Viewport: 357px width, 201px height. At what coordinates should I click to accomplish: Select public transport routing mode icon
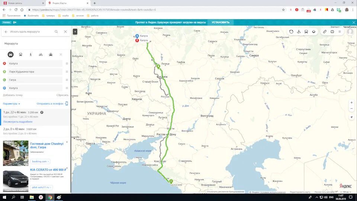point(20,54)
